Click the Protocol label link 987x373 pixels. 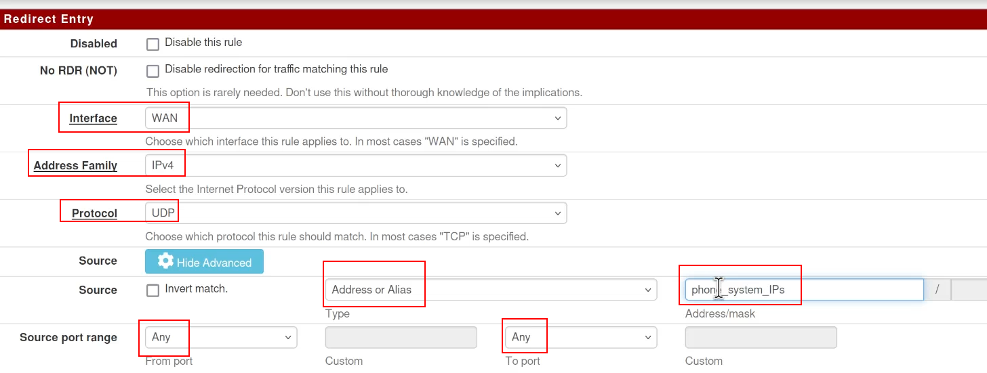click(94, 214)
